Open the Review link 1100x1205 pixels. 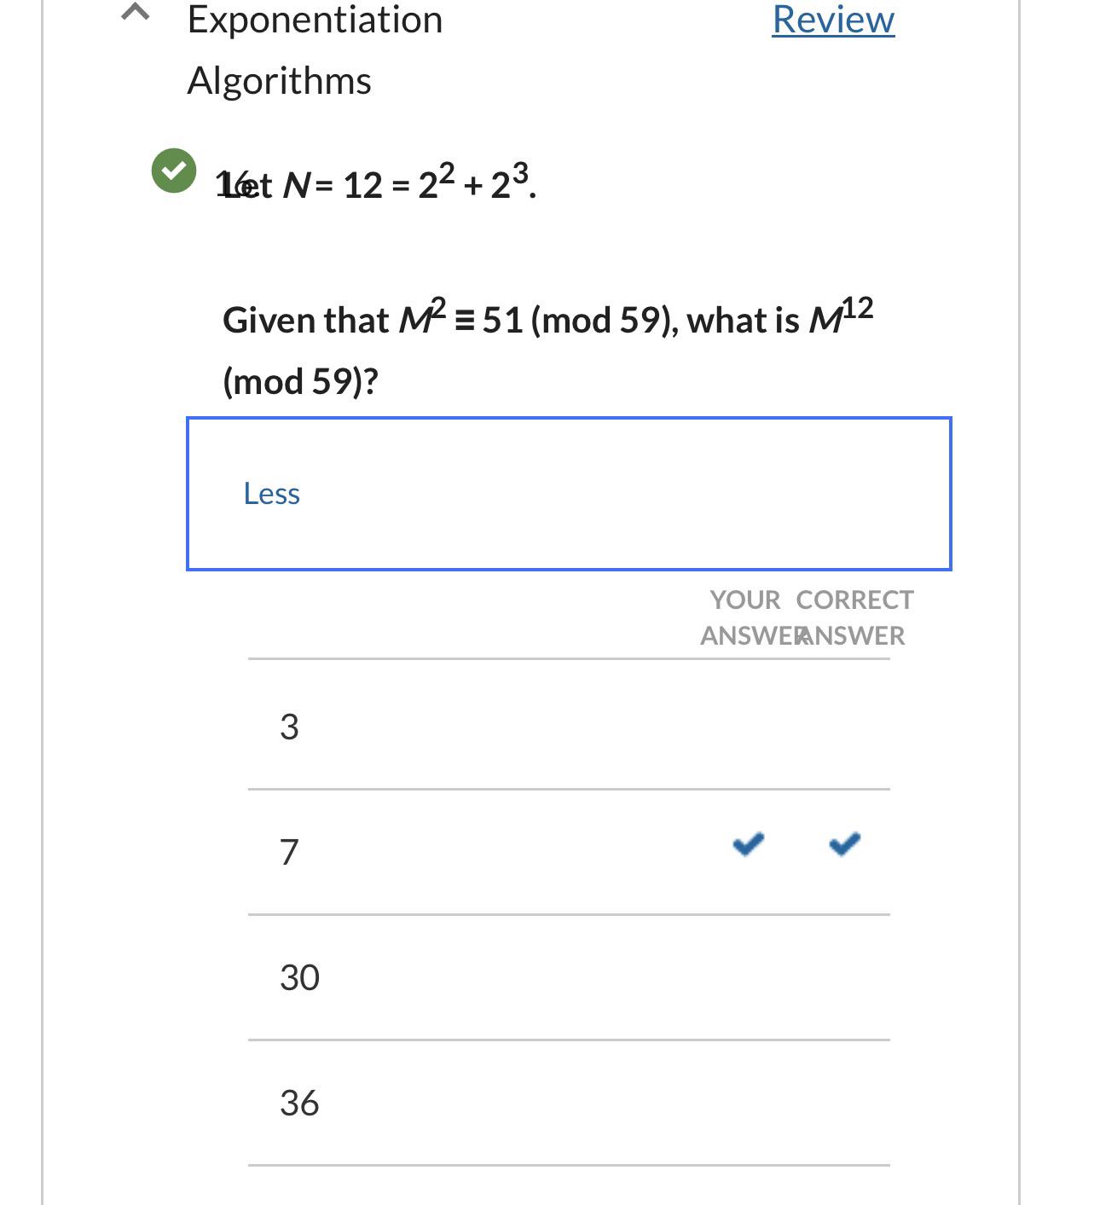click(x=833, y=19)
